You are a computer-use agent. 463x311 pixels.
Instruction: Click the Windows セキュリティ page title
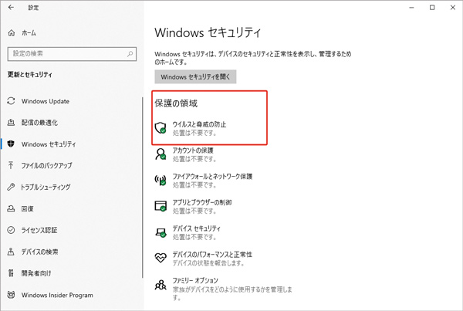pyautogui.click(x=208, y=32)
